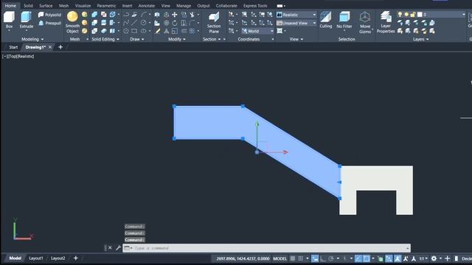
Task: Click the Culling selection icon
Action: point(326,20)
